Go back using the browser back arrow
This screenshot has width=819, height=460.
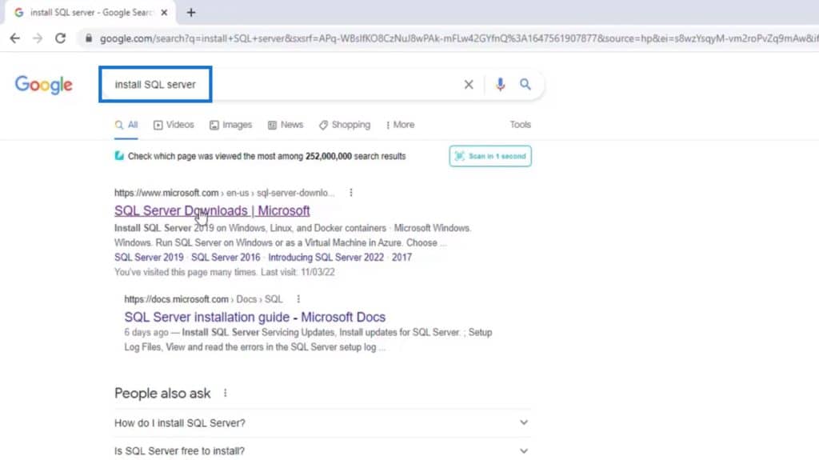14,38
